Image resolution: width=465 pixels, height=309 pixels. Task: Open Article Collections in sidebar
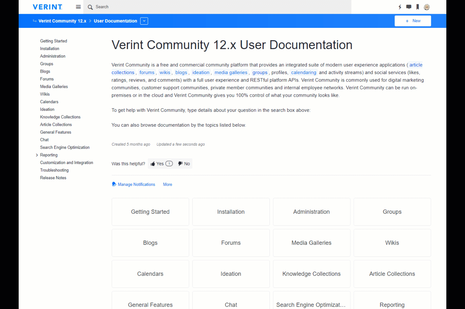click(56, 125)
